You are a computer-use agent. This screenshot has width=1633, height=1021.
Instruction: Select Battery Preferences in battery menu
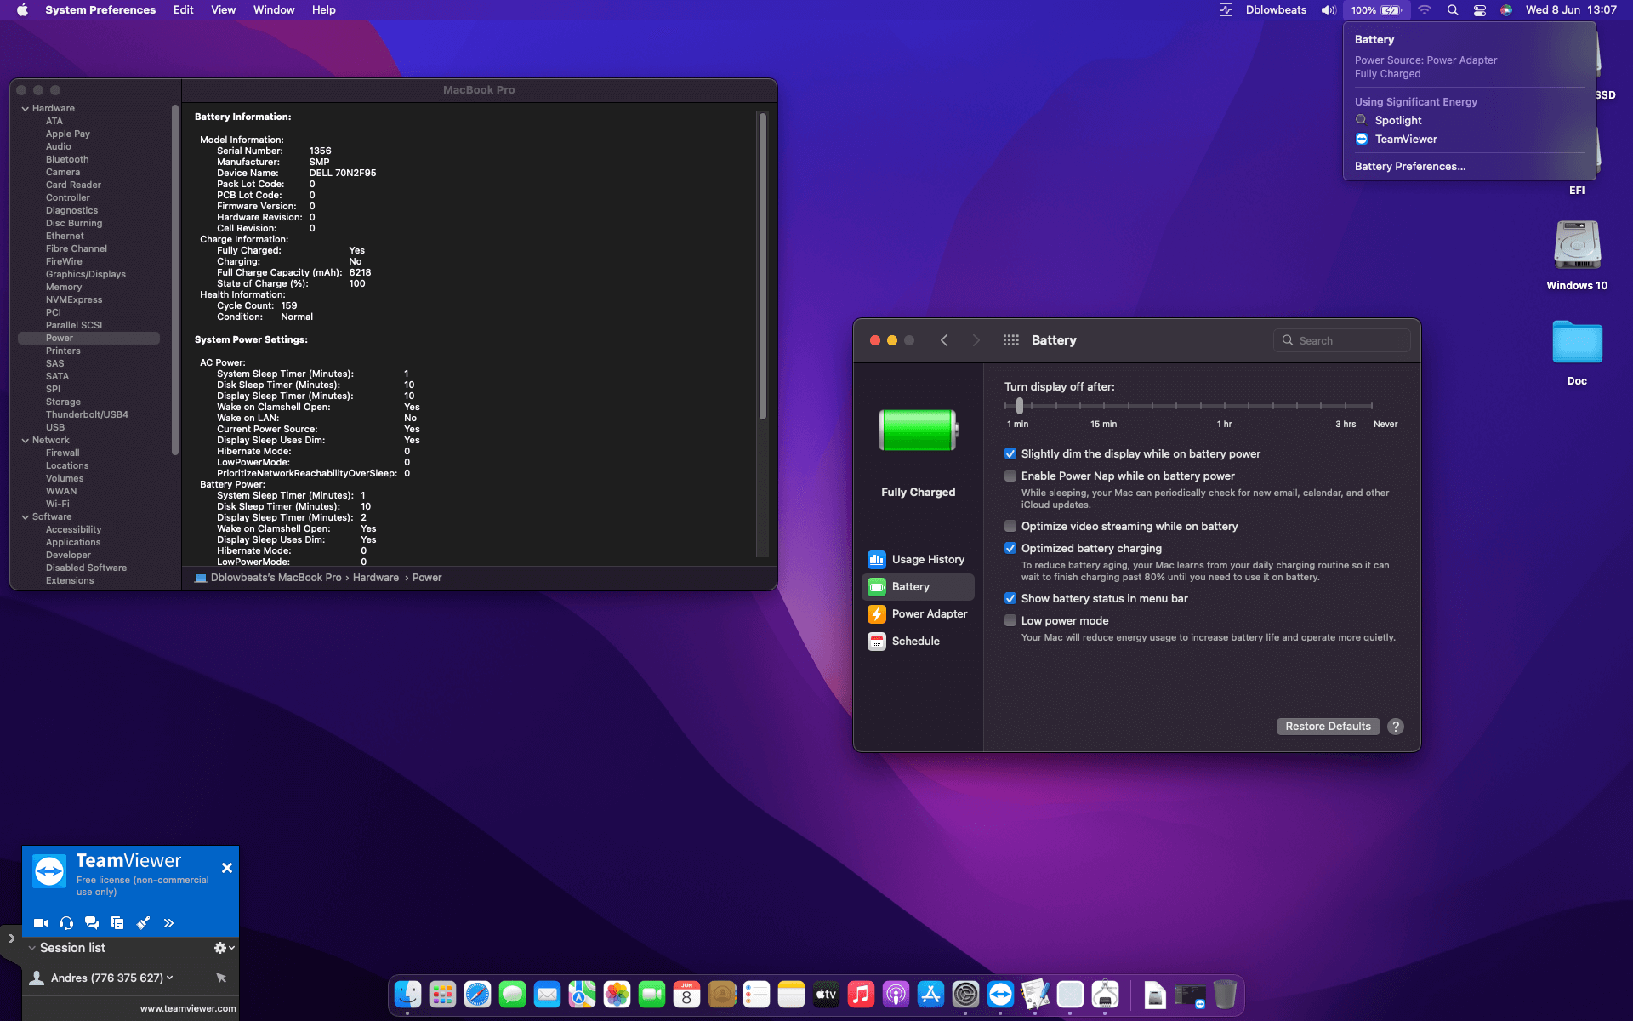pyautogui.click(x=1410, y=166)
